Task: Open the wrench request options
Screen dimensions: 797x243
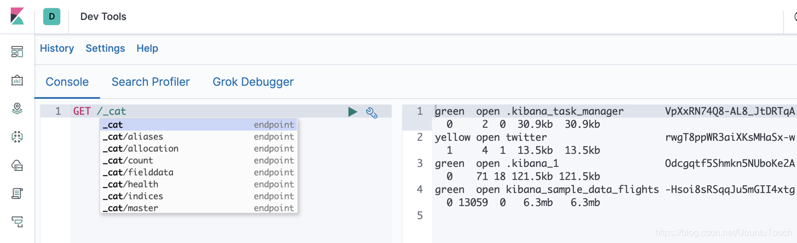Action: (372, 112)
